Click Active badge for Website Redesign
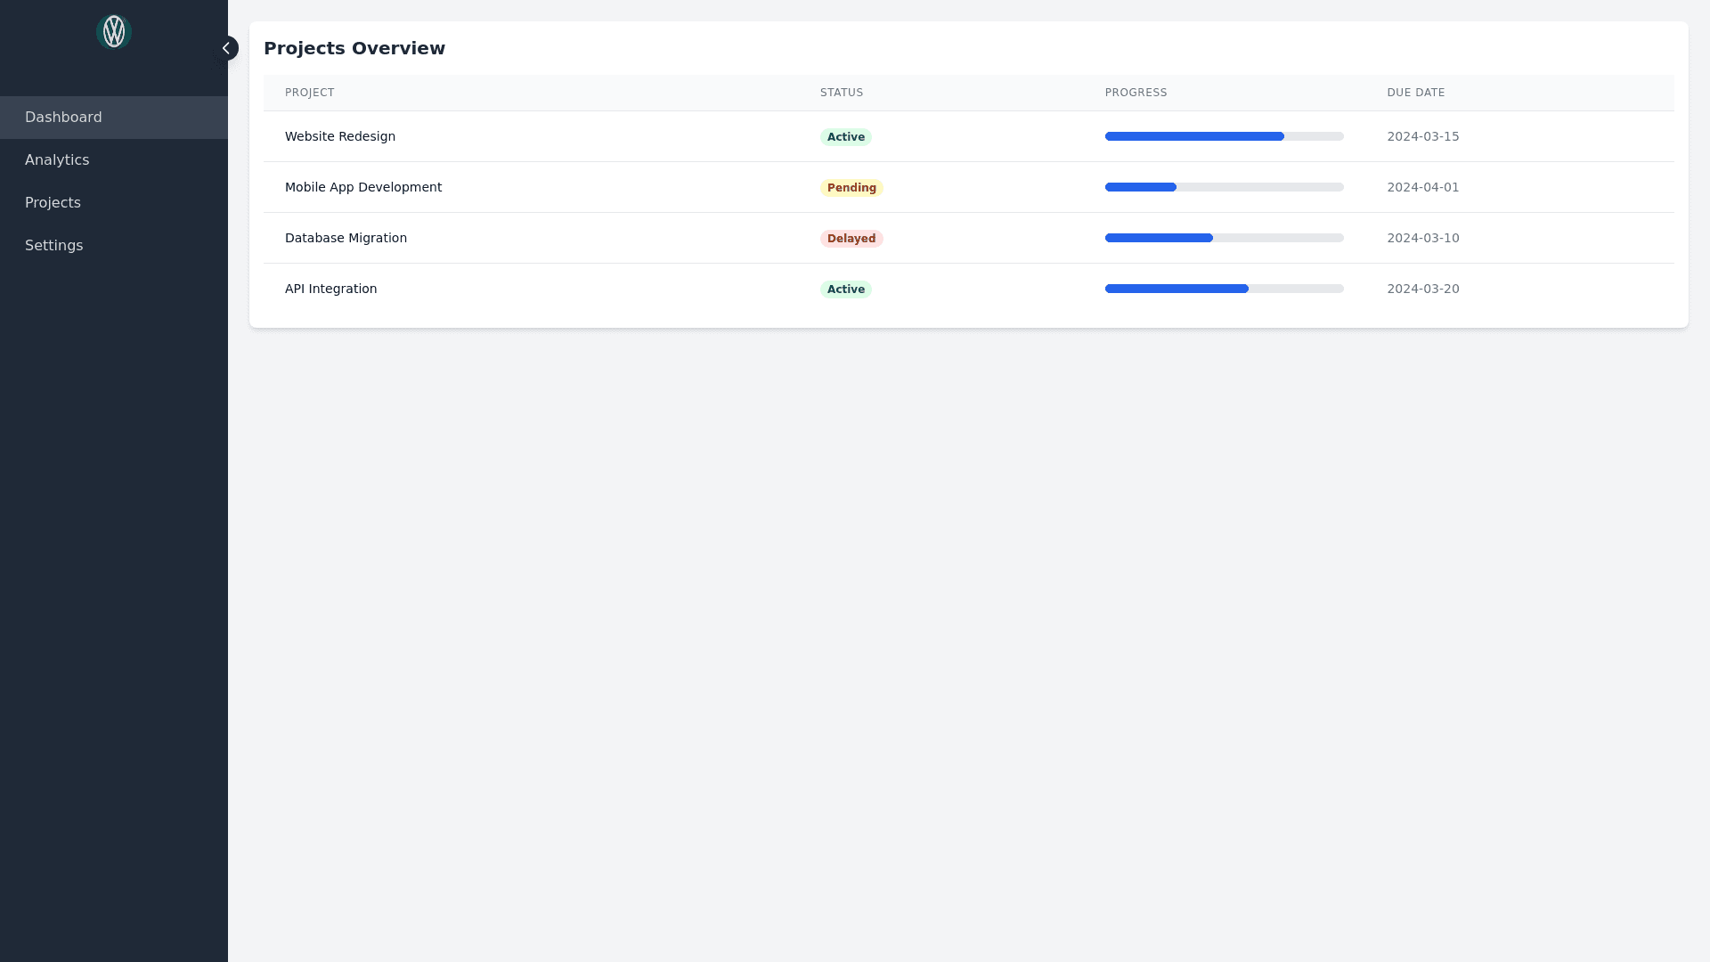The width and height of the screenshot is (1710, 962). [x=845, y=137]
